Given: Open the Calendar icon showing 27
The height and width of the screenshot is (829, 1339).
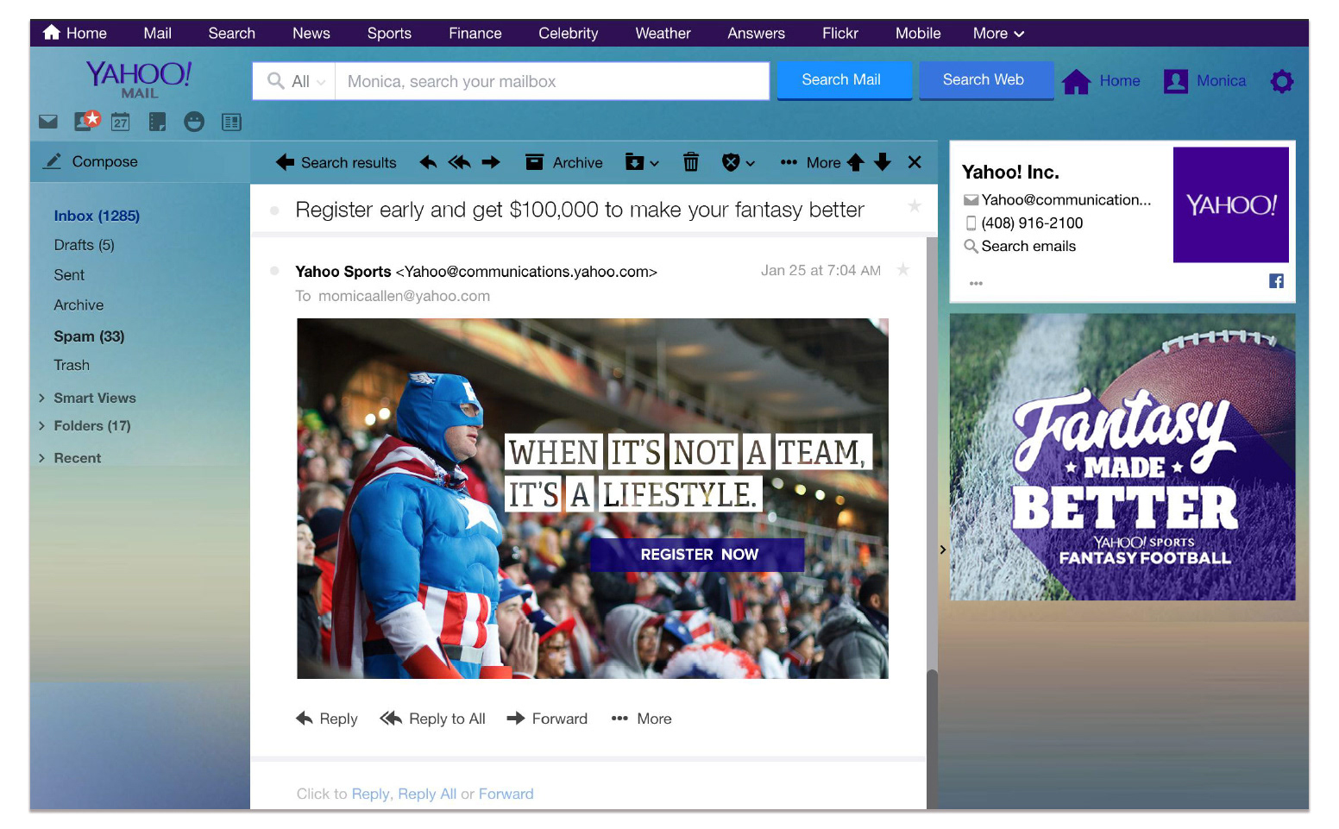Looking at the screenshot, I should pos(121,122).
